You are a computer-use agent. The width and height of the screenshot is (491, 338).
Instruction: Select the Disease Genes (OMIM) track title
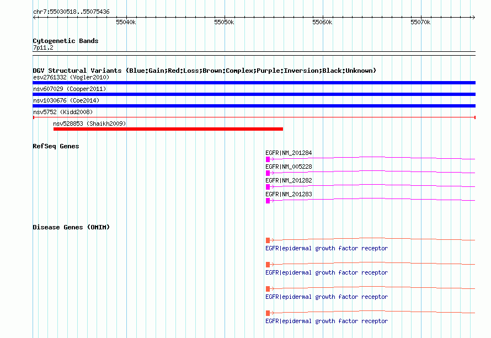click(x=71, y=227)
